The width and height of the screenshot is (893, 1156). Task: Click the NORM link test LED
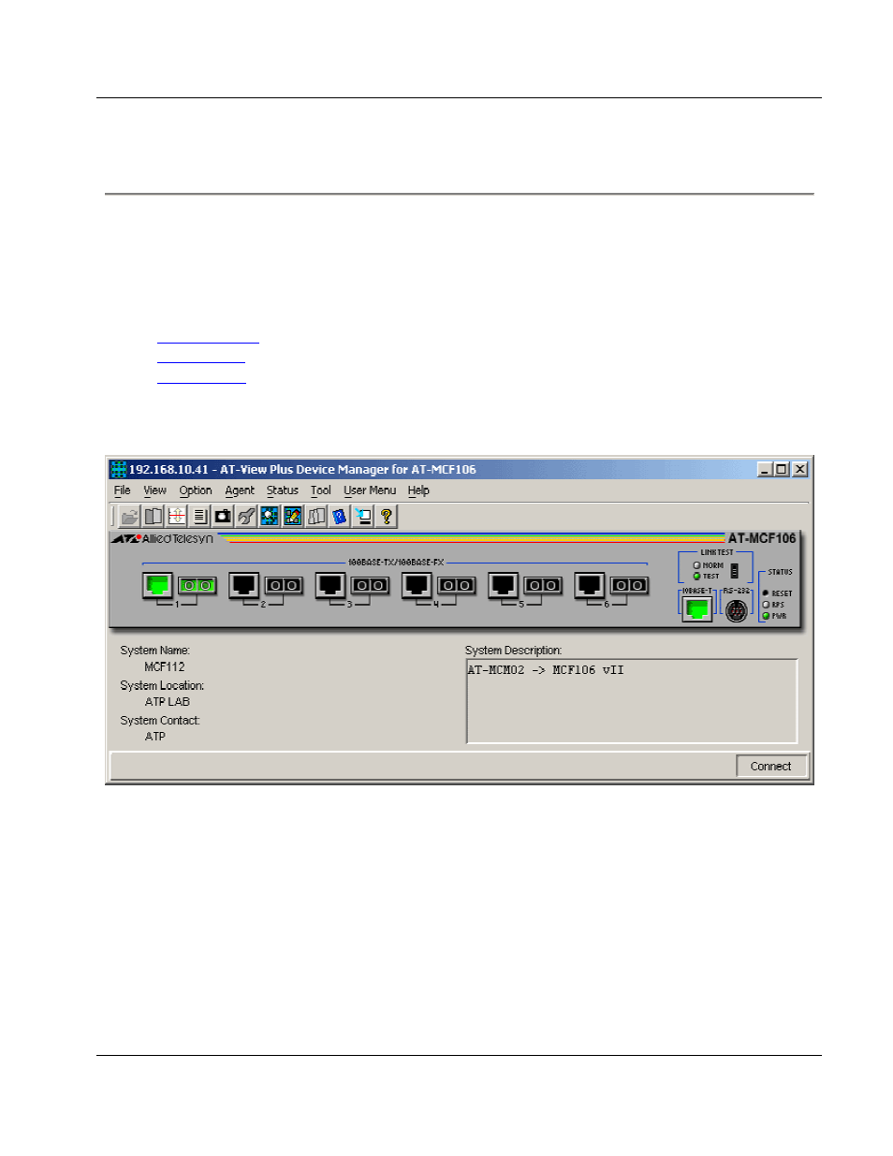pos(696,565)
